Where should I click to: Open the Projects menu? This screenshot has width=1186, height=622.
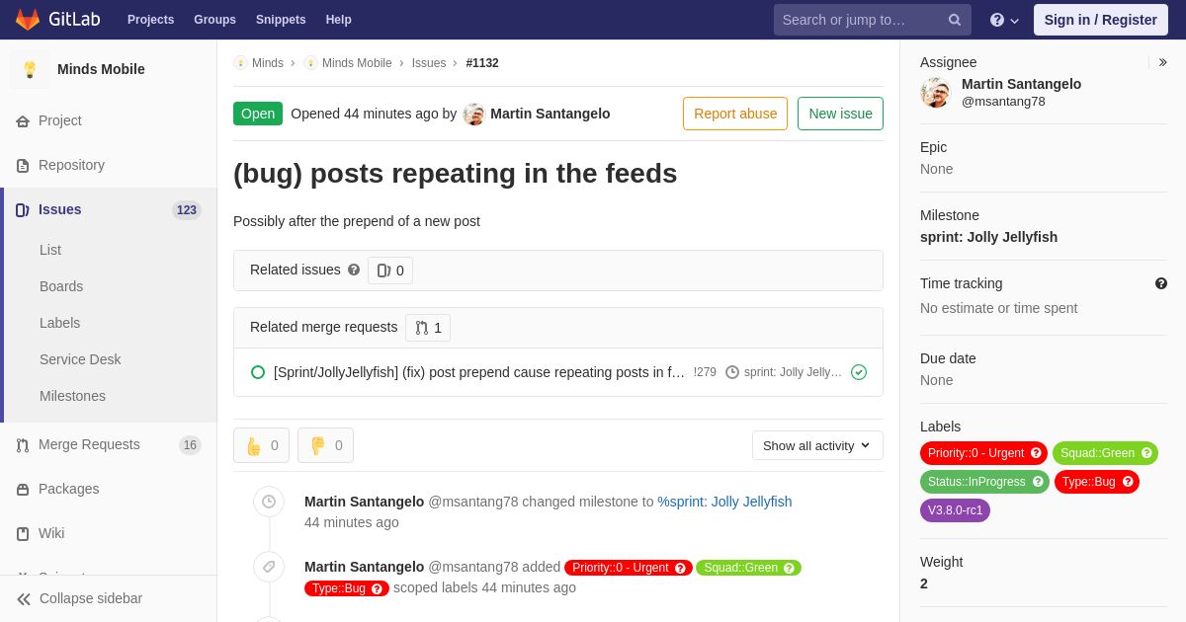coord(150,20)
